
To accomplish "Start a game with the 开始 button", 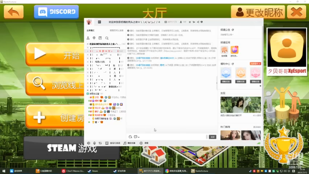I will click(x=55, y=55).
